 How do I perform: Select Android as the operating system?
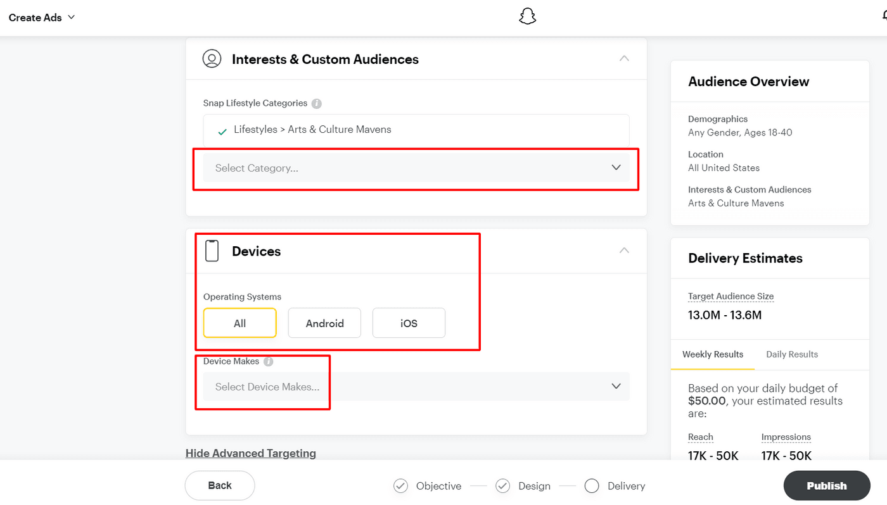324,323
